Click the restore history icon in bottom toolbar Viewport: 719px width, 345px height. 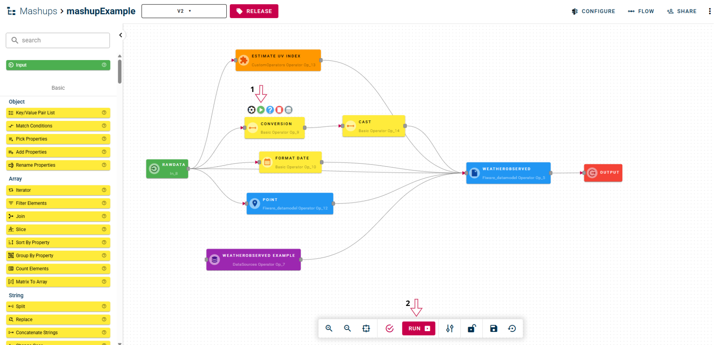[x=512, y=328]
